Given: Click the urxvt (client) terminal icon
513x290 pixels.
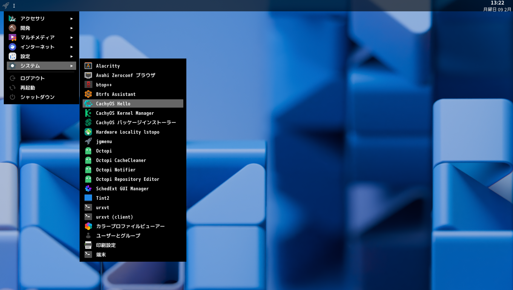Looking at the screenshot, I should tap(88, 217).
